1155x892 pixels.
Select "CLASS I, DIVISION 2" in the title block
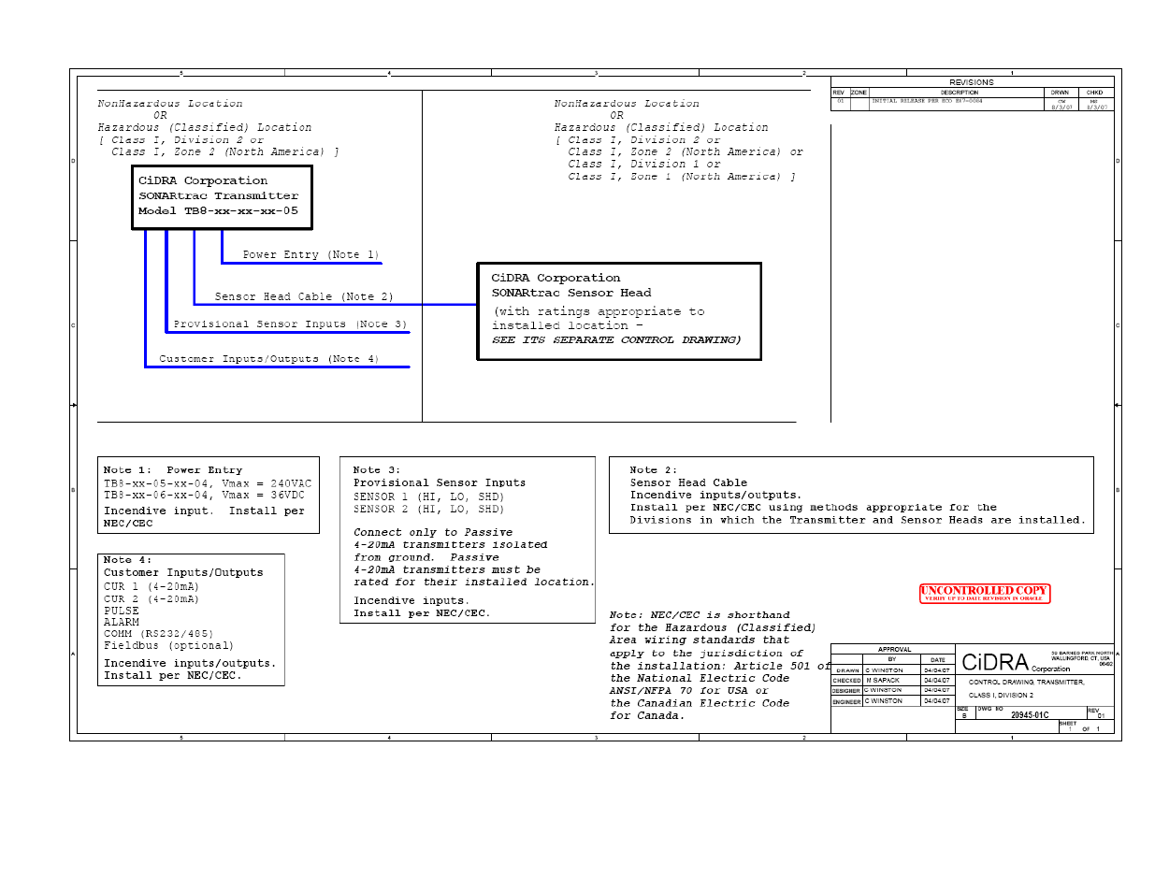1001,696
